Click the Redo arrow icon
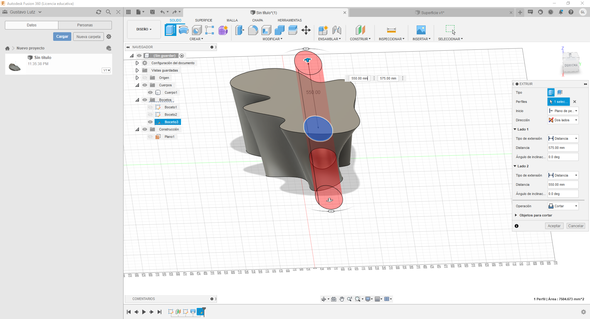 pyautogui.click(x=175, y=12)
